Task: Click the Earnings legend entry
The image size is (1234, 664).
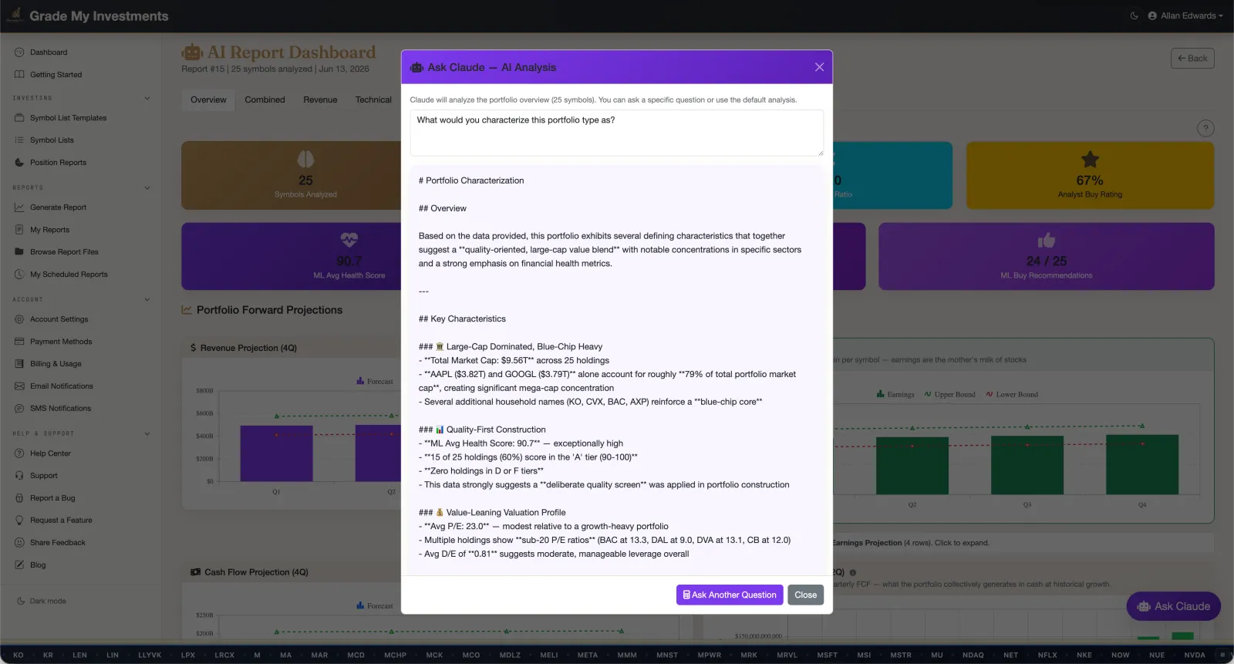Action: [x=895, y=395]
